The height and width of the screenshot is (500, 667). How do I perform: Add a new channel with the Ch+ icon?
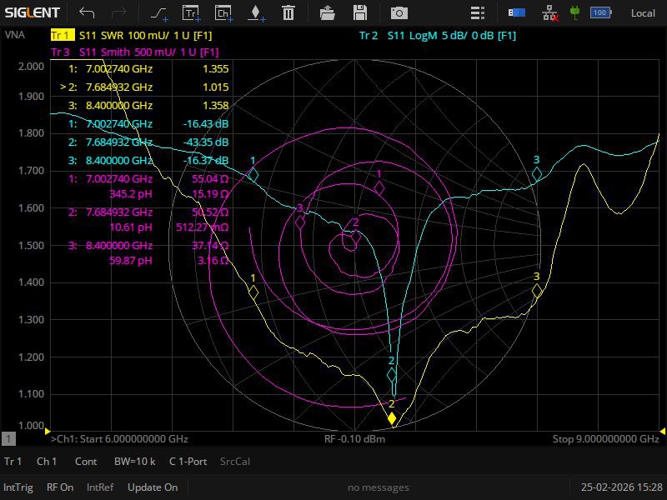point(223,12)
